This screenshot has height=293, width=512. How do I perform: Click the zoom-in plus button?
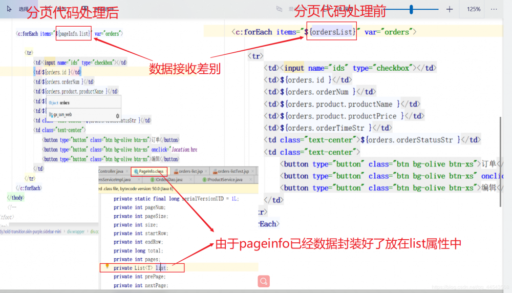[x=450, y=9]
